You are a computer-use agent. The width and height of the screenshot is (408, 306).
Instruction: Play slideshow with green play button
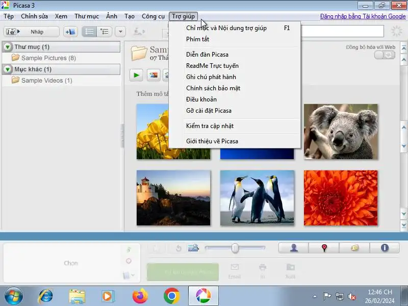tap(136, 75)
